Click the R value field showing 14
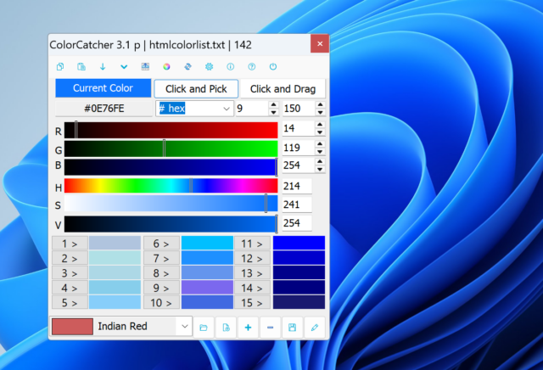This screenshot has height=370, width=543. coord(299,128)
